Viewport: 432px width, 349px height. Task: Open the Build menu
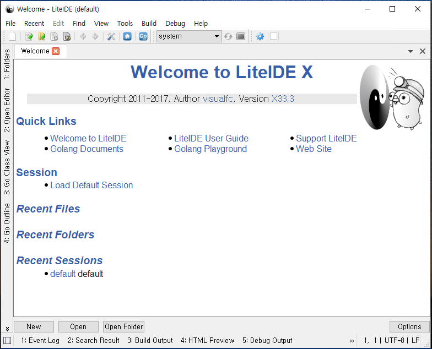click(x=149, y=23)
